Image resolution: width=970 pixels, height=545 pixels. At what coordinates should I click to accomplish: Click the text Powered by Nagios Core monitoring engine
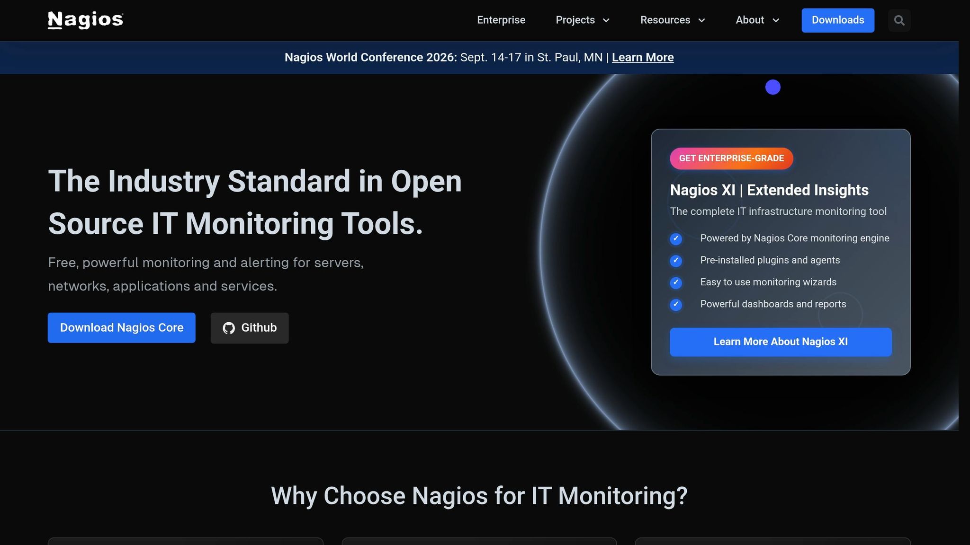coord(795,238)
